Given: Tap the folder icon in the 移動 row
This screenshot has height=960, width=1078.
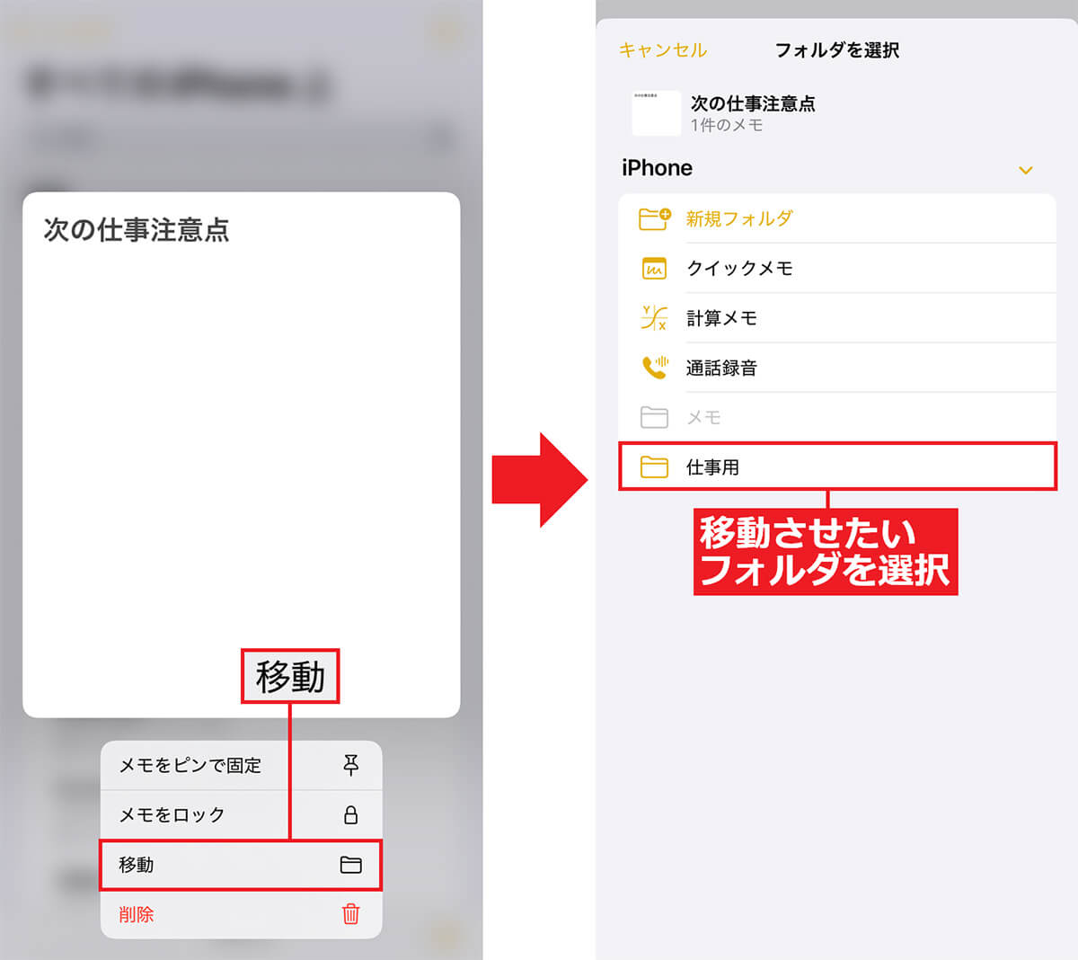Looking at the screenshot, I should tap(350, 865).
